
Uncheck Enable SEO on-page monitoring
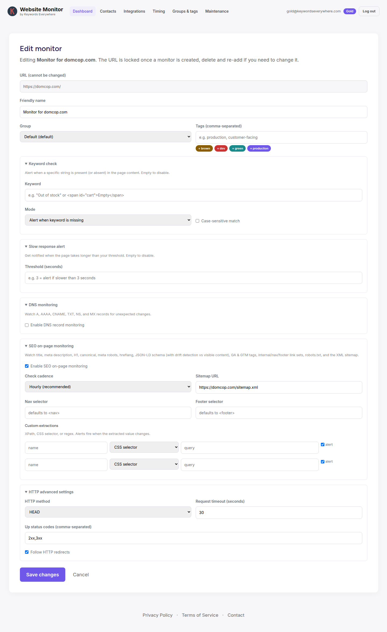pos(27,366)
